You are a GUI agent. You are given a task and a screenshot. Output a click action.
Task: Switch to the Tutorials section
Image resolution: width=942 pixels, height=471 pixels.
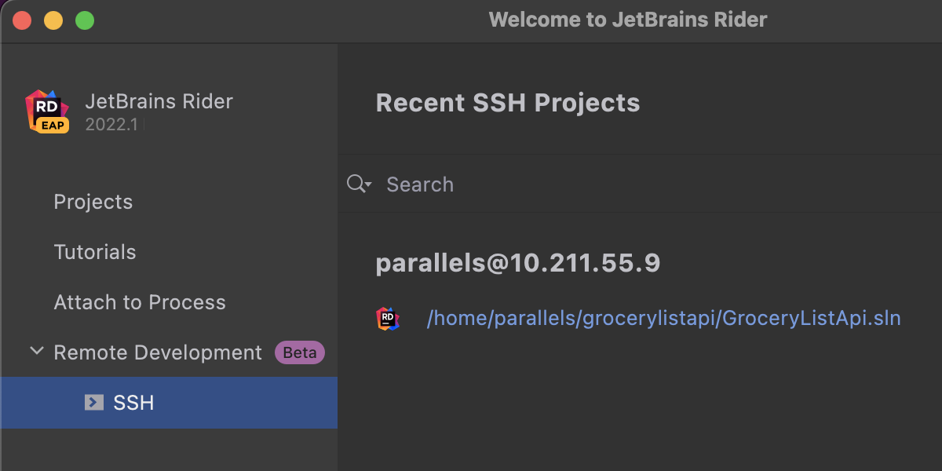point(94,252)
